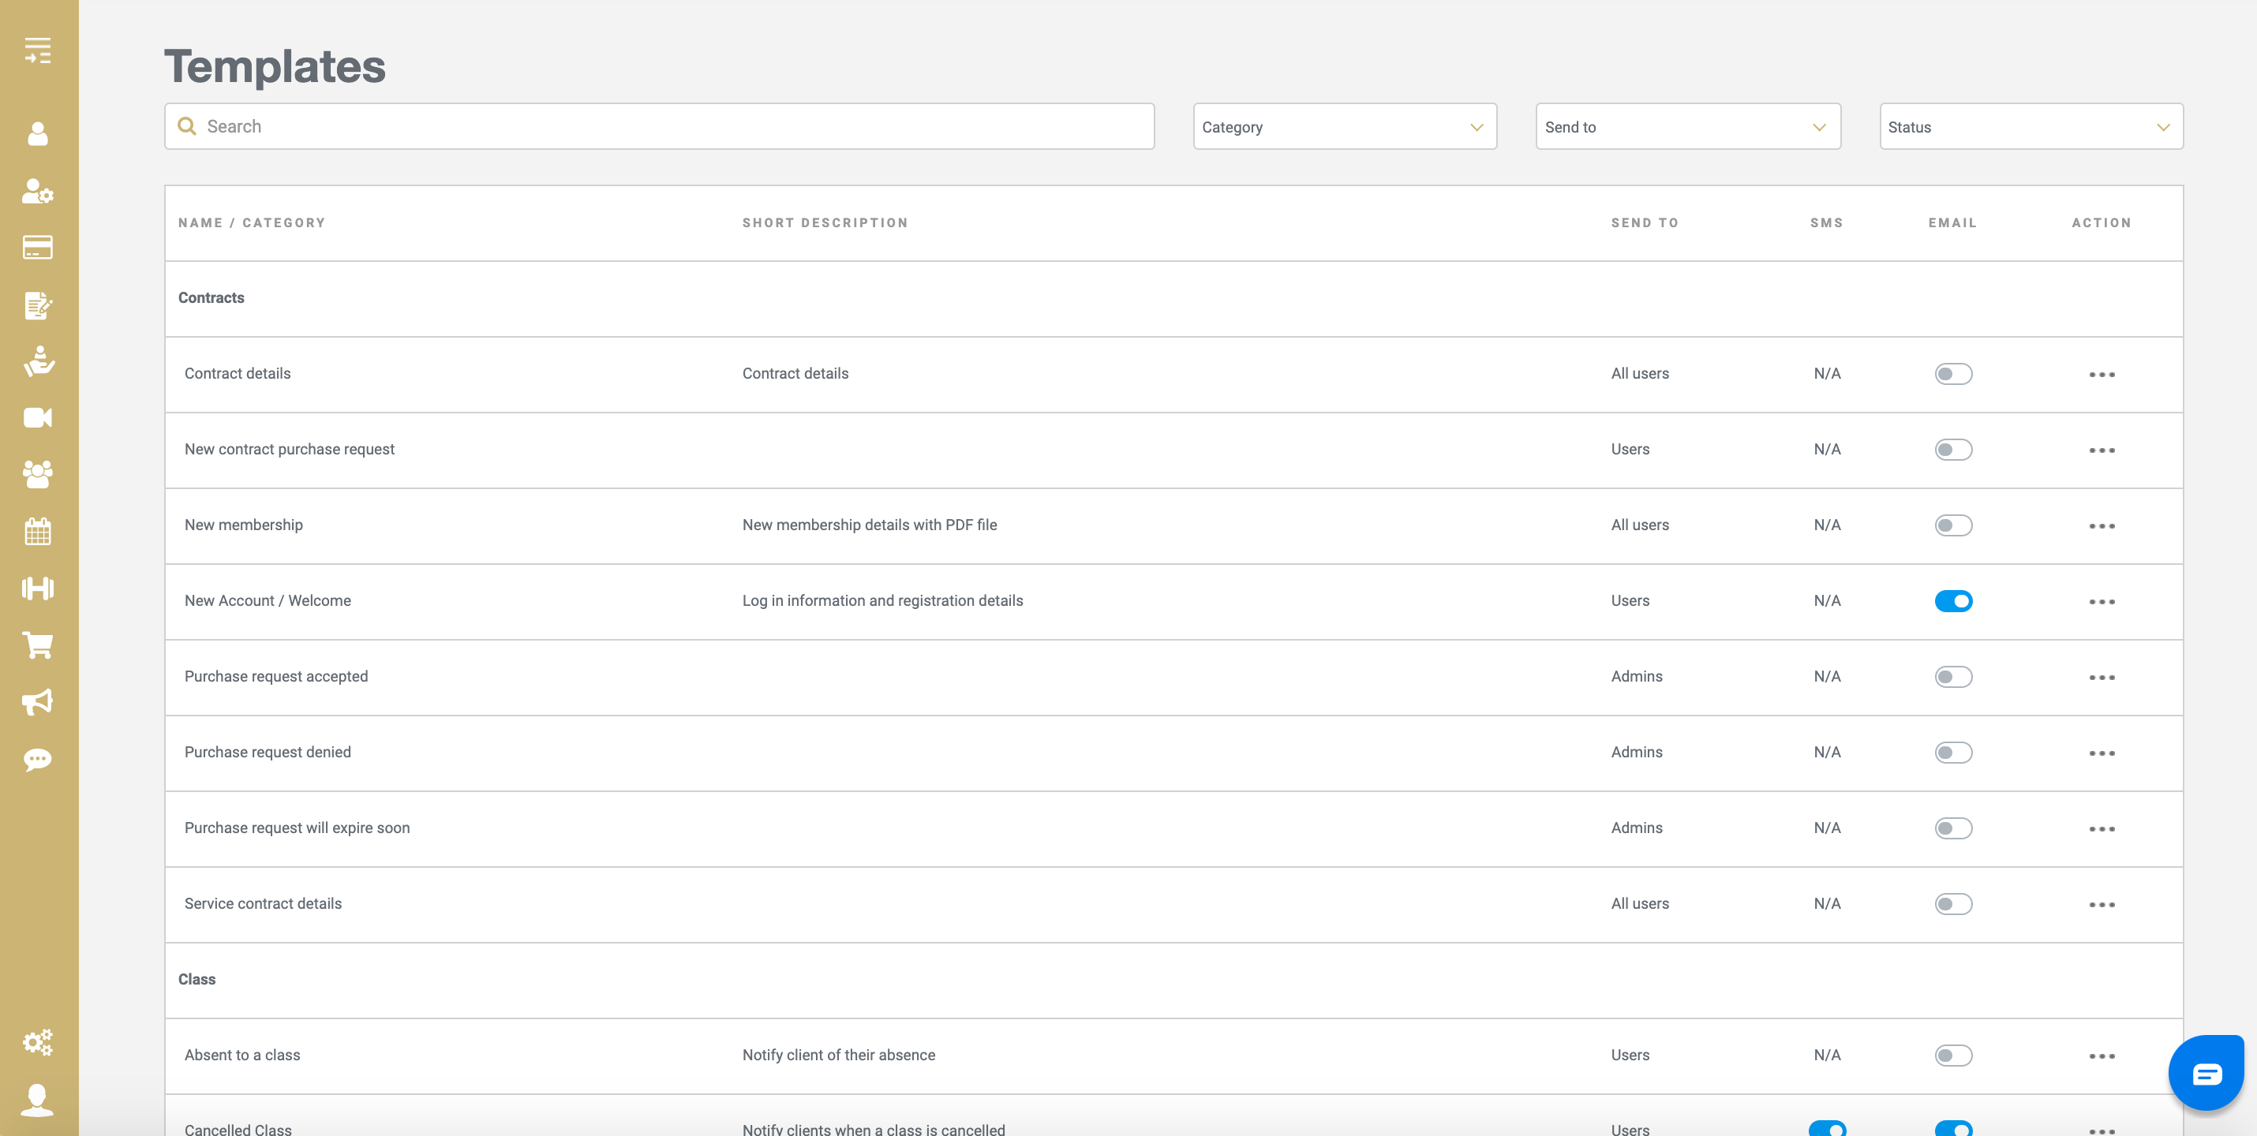Screen dimensions: 2257x1136
Task: Click Purchase request accepted template name
Action: point(276,677)
